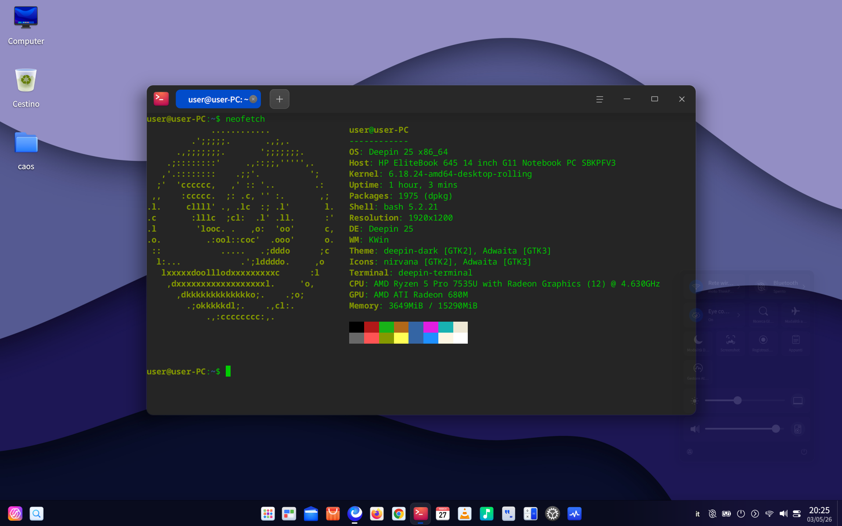
Task: Toggle Bluetooth in the quick panel
Action: pyautogui.click(x=762, y=287)
